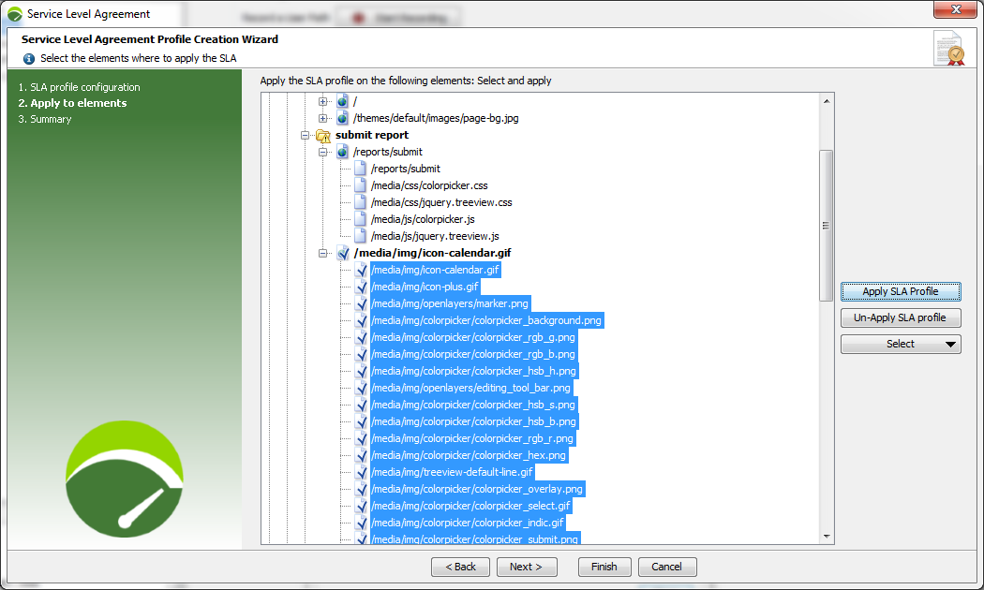This screenshot has width=984, height=590.
Task: Toggle check mark of /media/img/openlayers/marker.png
Action: tap(361, 304)
